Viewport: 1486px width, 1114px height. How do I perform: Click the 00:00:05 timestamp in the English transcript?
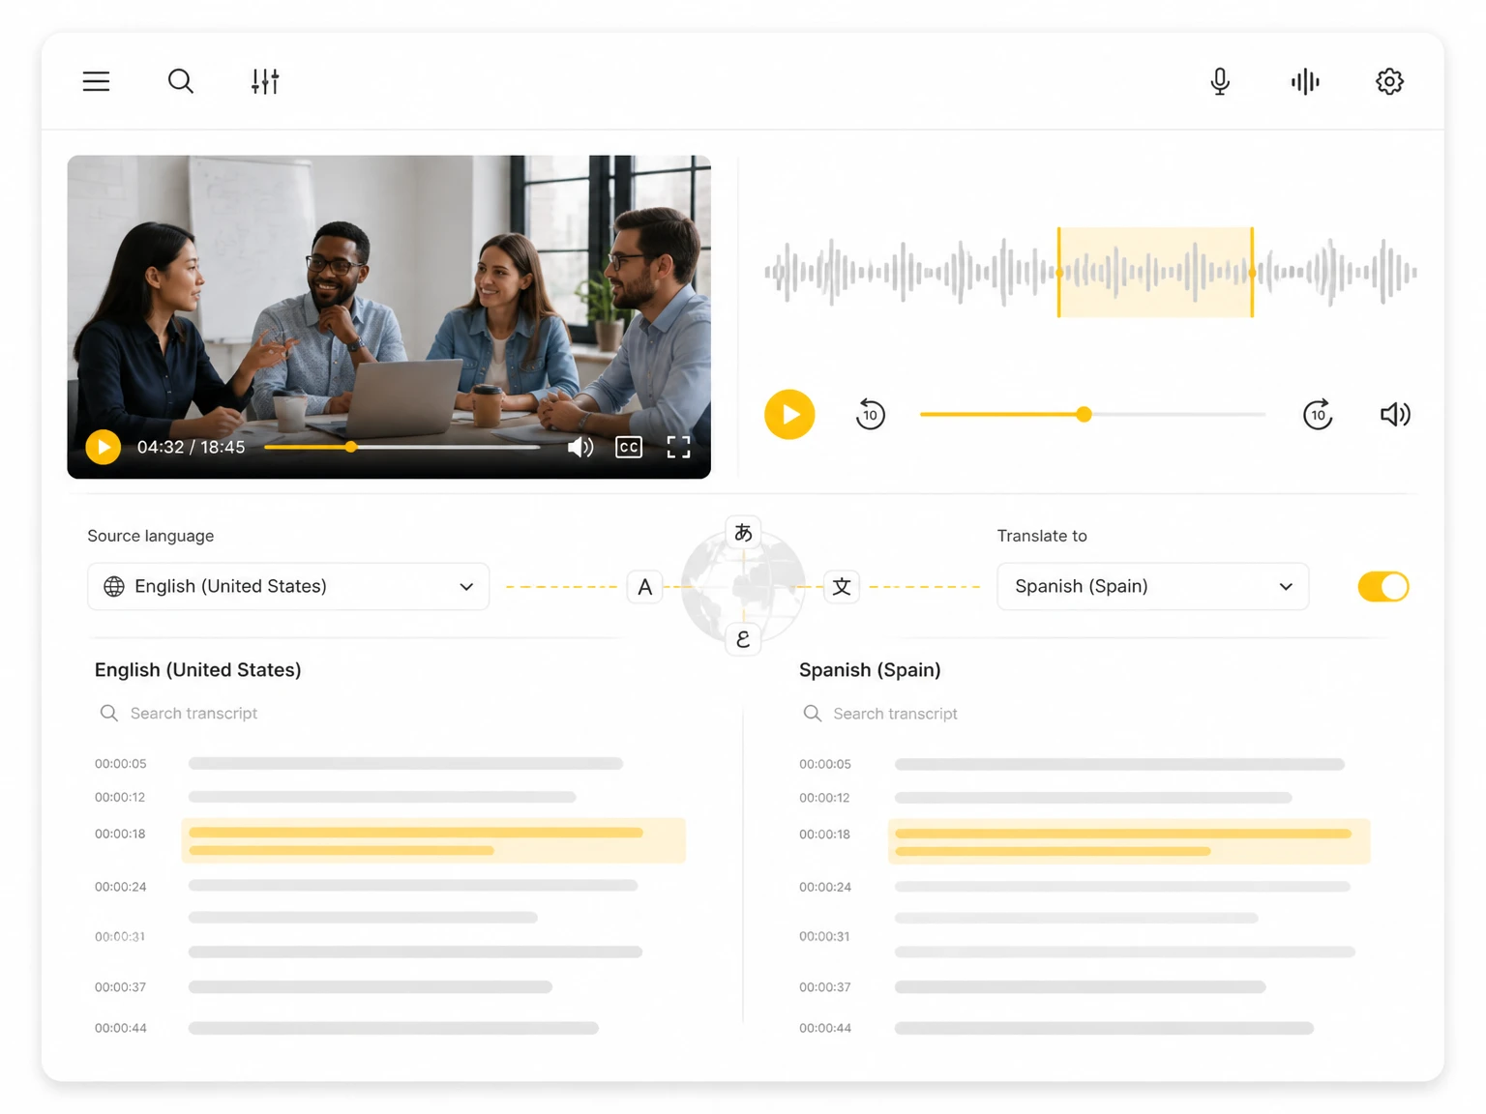coord(121,764)
